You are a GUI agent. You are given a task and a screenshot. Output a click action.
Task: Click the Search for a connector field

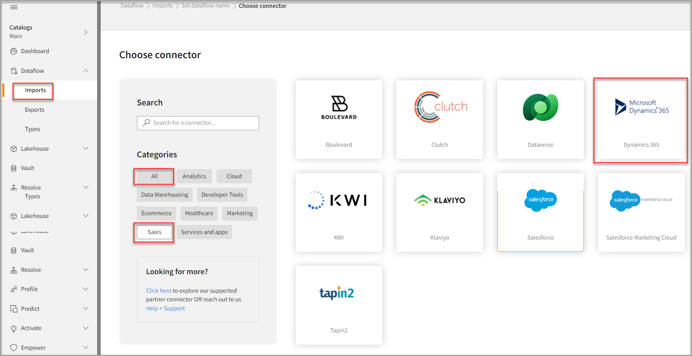tap(198, 123)
